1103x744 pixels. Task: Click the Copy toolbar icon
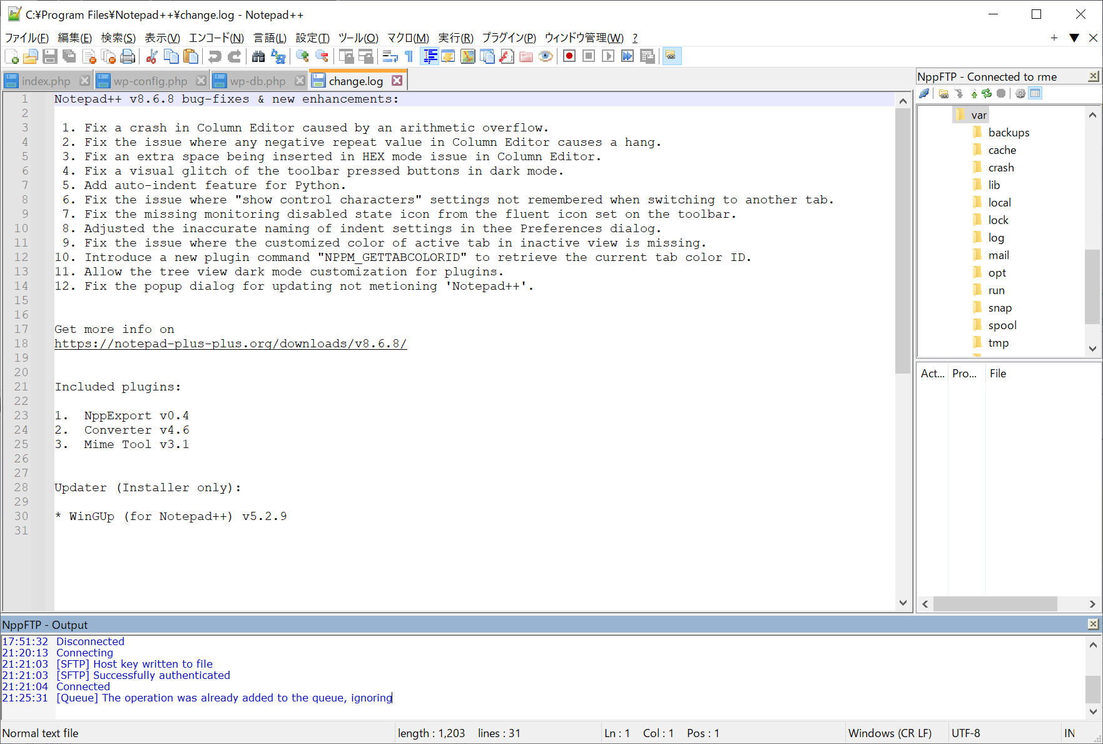[171, 56]
